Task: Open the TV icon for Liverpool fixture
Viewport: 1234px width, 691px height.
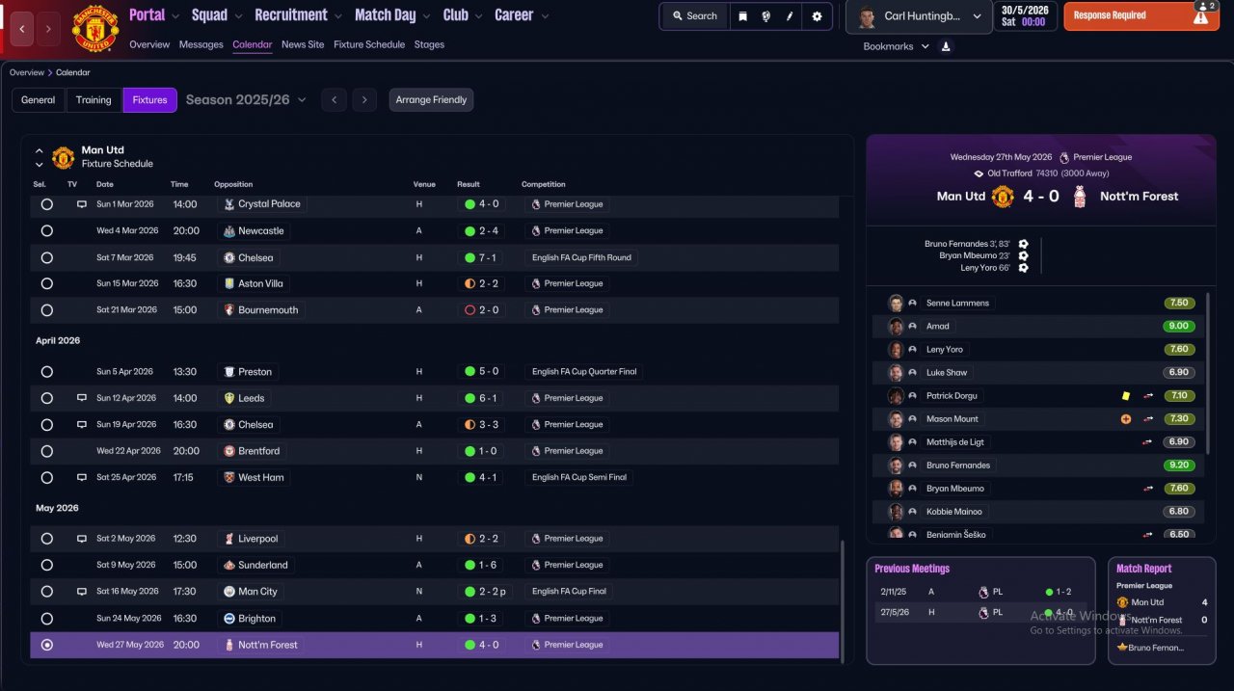Action: click(82, 539)
